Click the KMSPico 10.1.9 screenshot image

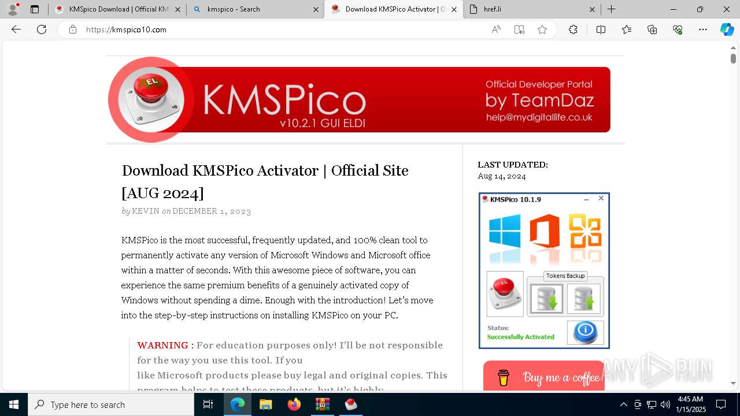pyautogui.click(x=544, y=270)
